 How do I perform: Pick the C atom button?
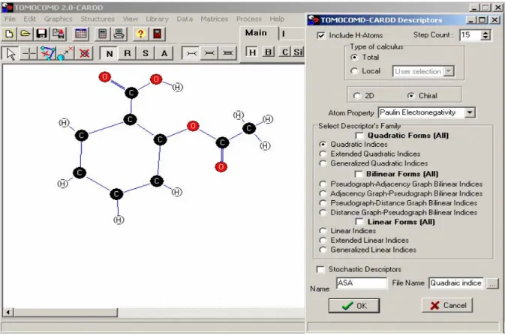[284, 52]
